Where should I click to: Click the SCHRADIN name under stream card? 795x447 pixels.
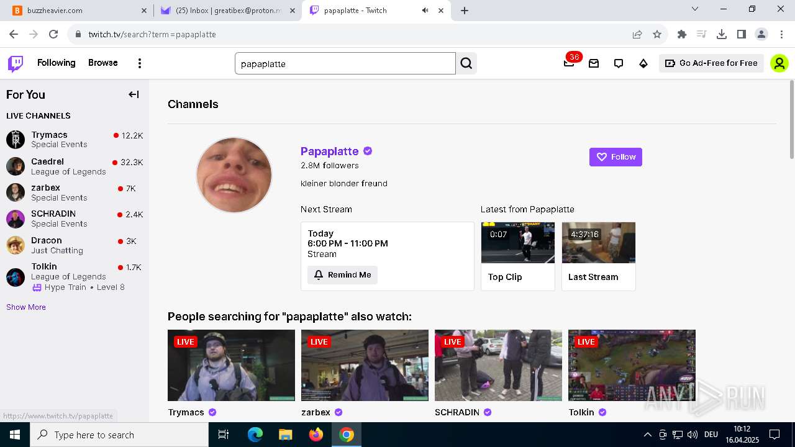pos(457,412)
